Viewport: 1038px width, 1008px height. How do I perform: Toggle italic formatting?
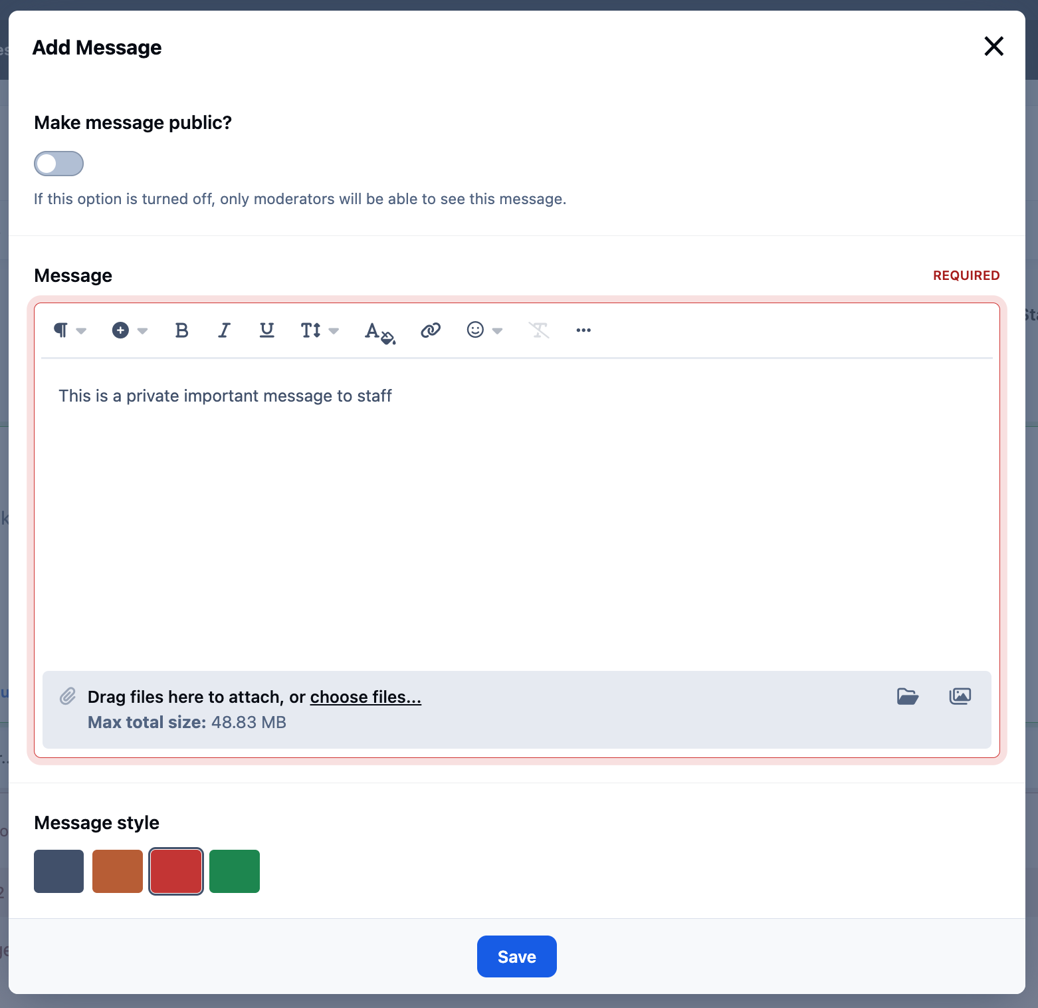click(x=224, y=330)
